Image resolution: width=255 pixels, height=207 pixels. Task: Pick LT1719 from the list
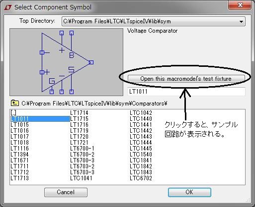click(79, 131)
